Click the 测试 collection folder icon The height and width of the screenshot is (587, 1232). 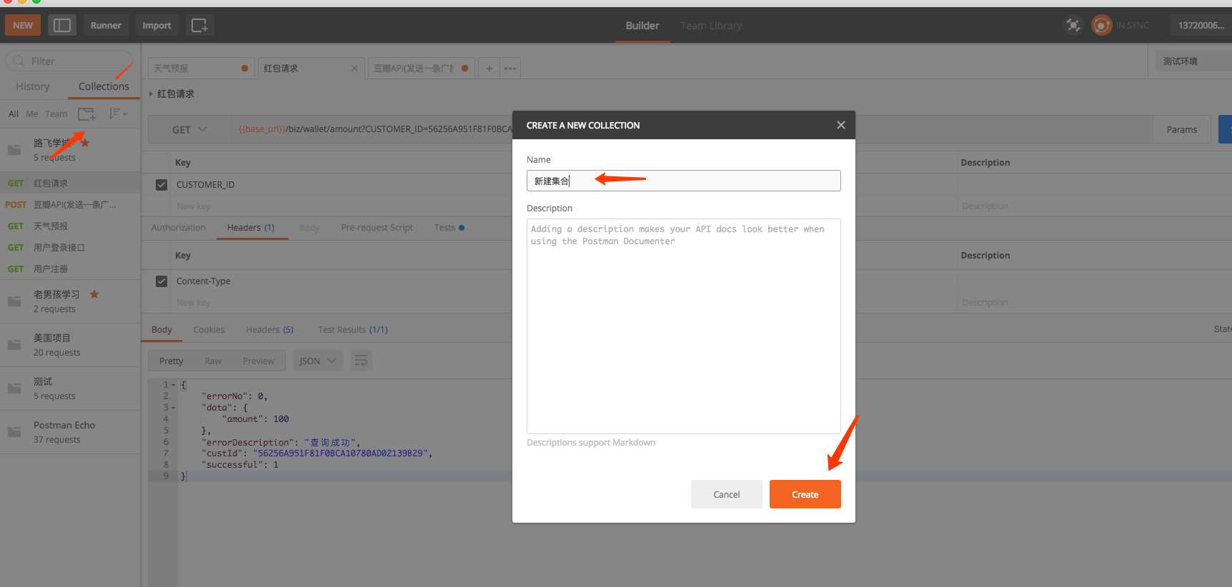point(14,388)
